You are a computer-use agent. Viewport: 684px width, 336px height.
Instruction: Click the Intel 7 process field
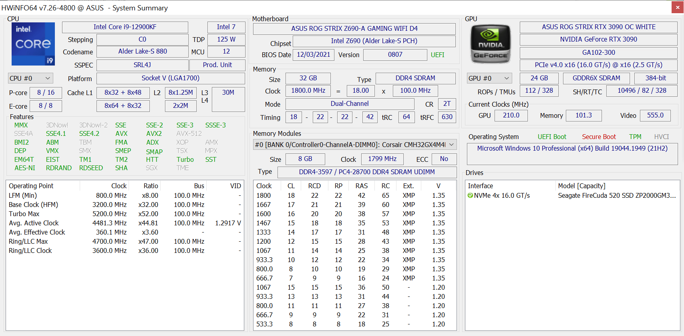226,27
